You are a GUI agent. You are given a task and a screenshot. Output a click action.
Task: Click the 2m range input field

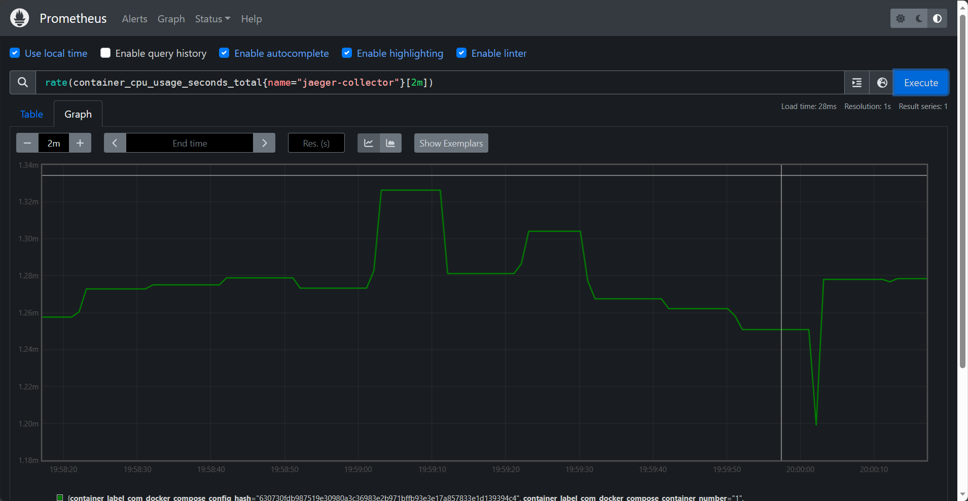coord(54,143)
